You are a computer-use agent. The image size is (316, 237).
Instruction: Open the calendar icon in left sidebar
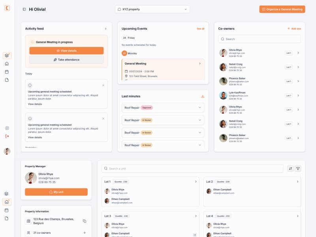[x=7, y=72]
